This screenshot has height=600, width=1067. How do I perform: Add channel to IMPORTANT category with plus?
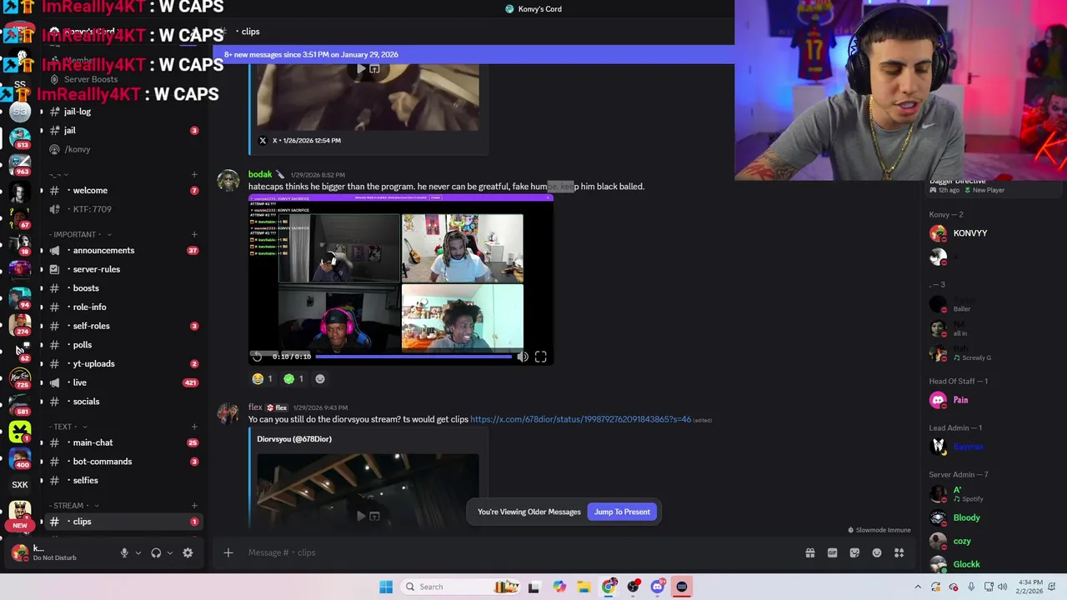click(x=194, y=234)
